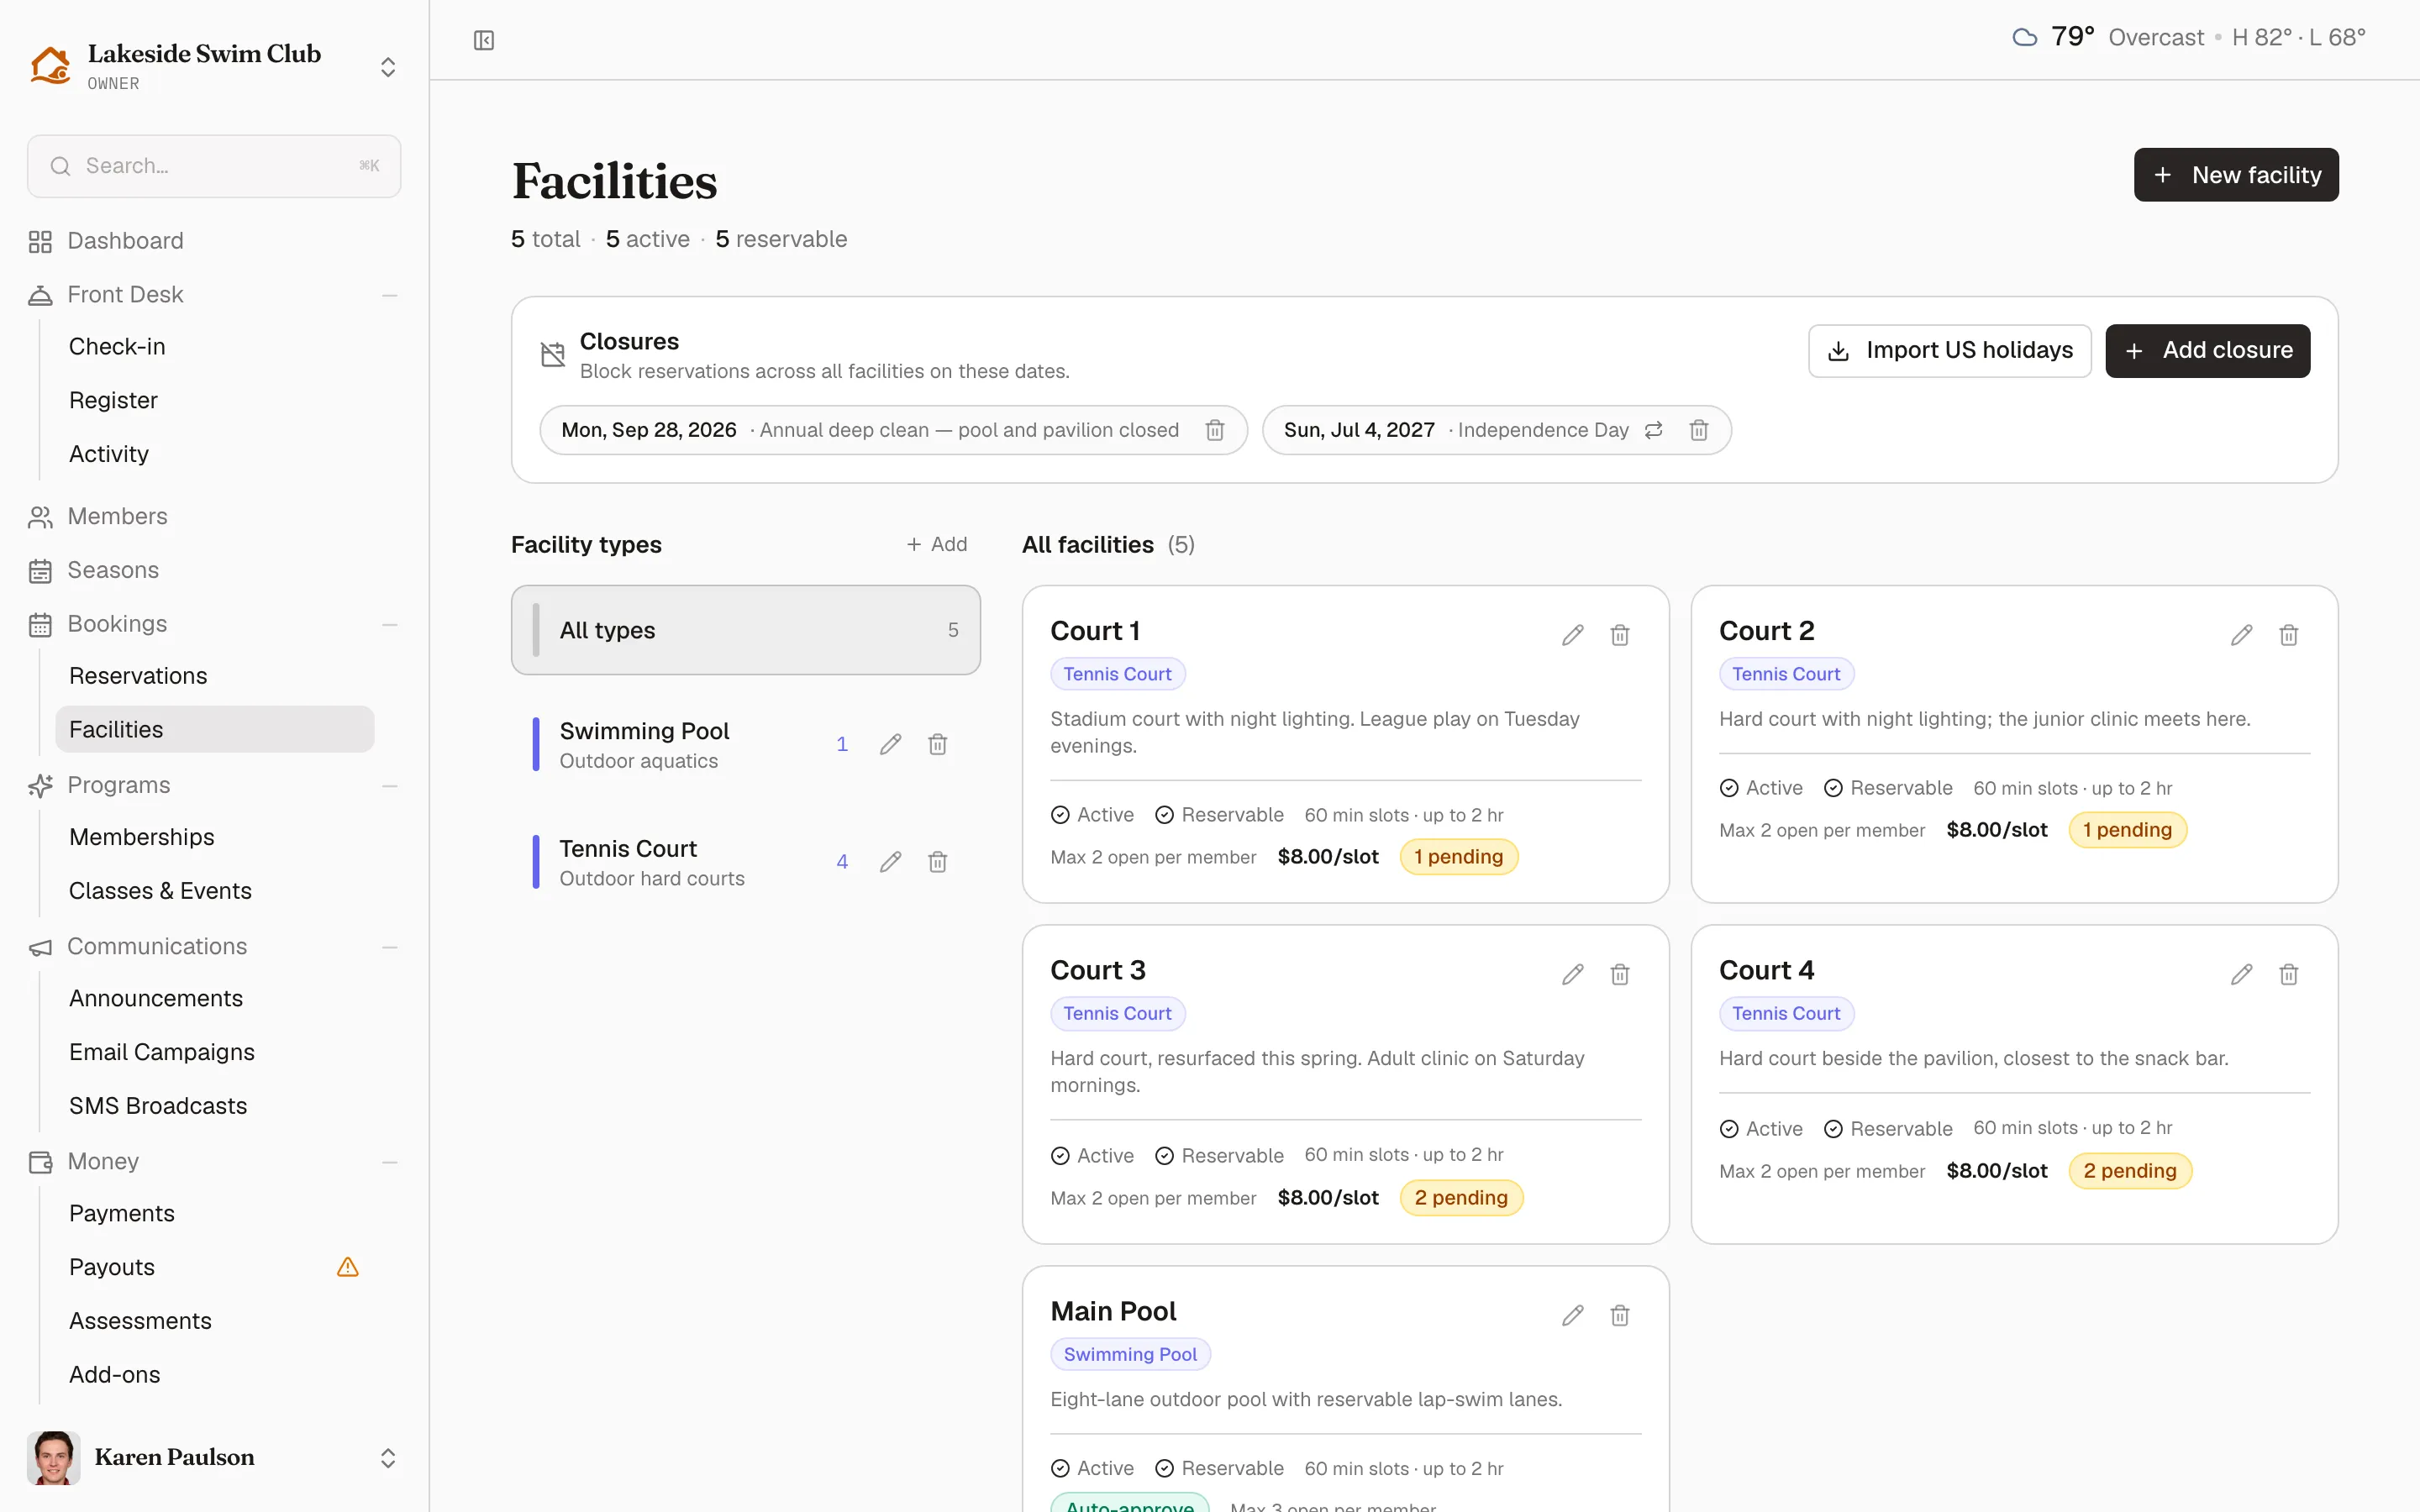Edit Court 2 with pencil icon
2420x1512 pixels.
[x=2242, y=635]
